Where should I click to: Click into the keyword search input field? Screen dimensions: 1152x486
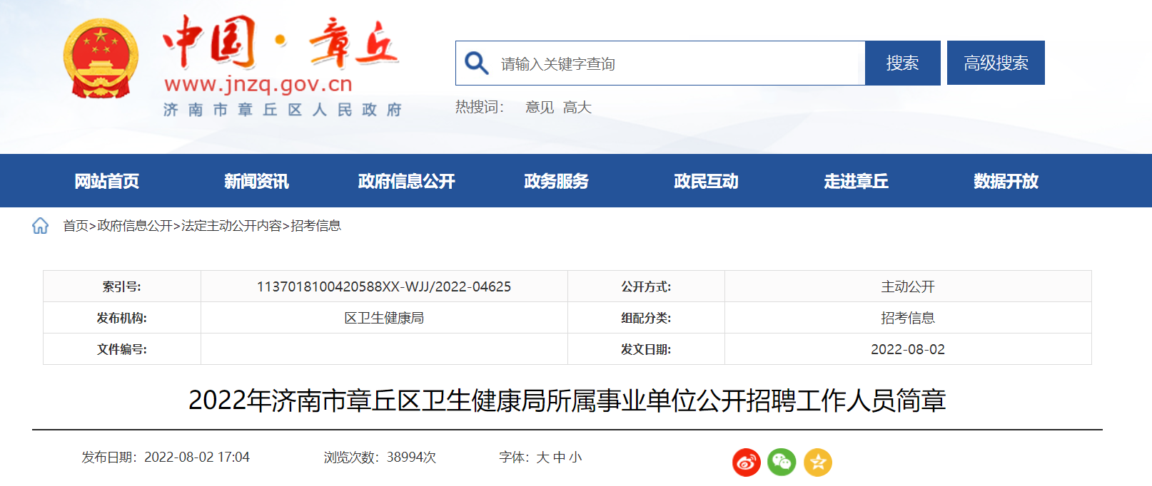pyautogui.click(x=678, y=63)
